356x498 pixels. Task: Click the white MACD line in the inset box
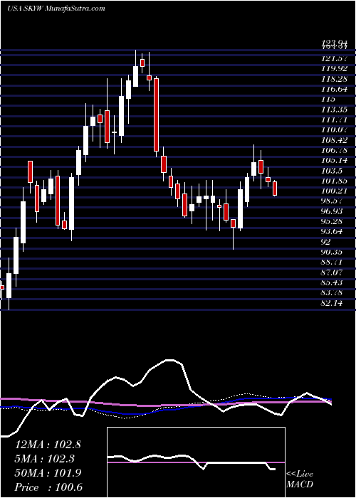pos(191,461)
